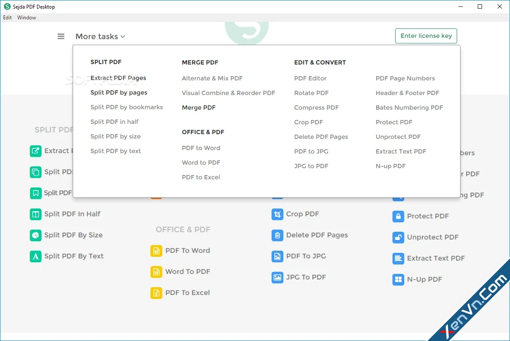The height and width of the screenshot is (341, 510).
Task: Select Extract PDF Pages in dropdown
Action: (x=118, y=78)
